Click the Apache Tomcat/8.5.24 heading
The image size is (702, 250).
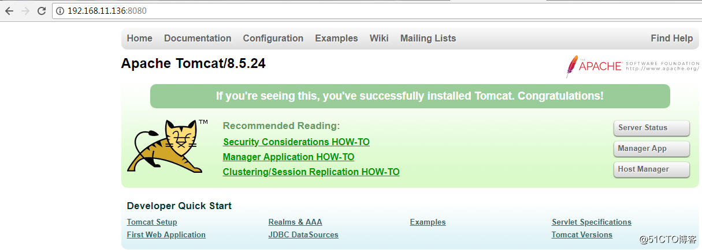pyautogui.click(x=194, y=64)
